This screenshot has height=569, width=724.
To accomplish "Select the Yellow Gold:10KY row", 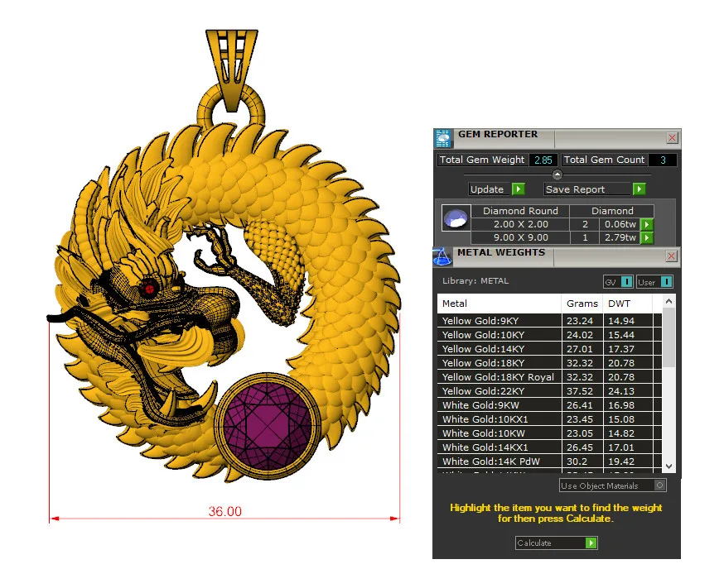I will point(549,335).
